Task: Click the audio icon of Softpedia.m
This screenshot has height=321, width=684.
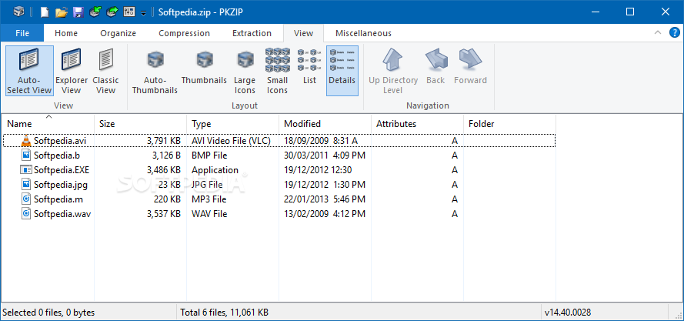Action: [26, 199]
